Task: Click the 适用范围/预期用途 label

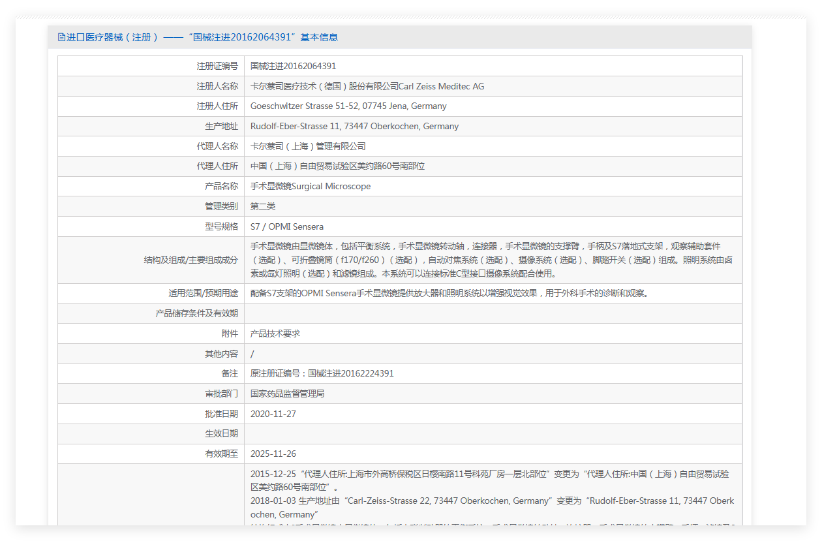Action: 203,293
